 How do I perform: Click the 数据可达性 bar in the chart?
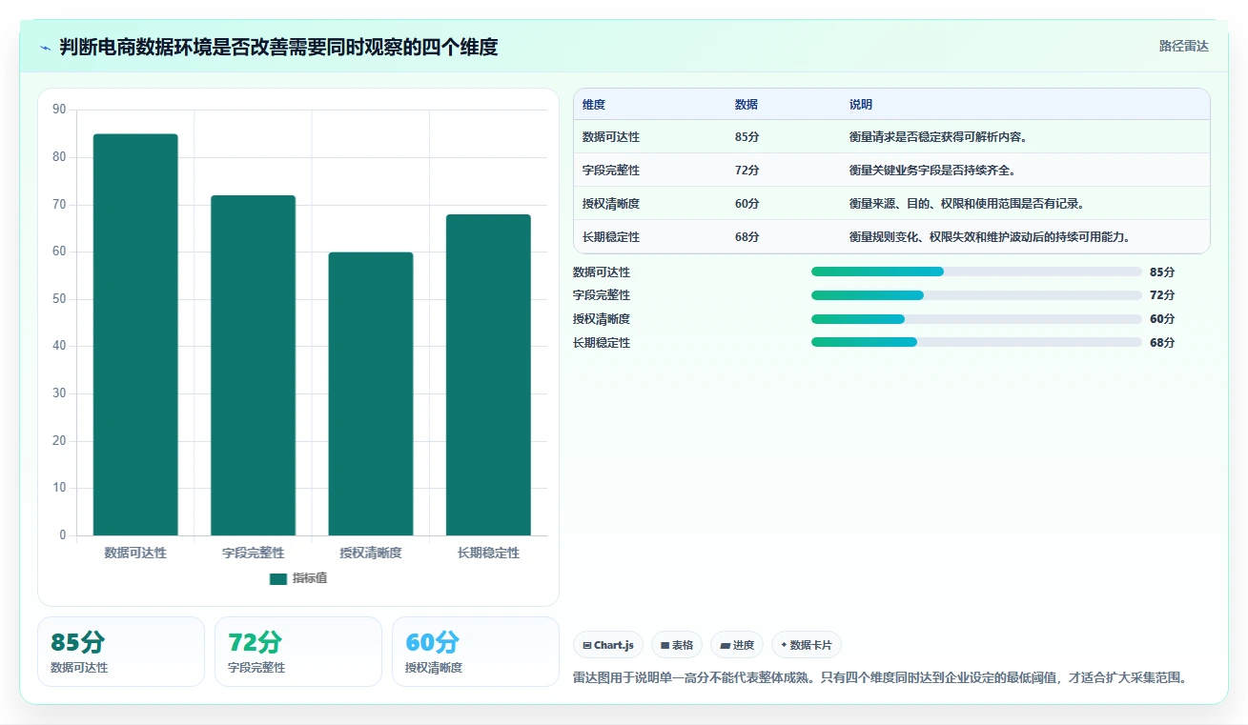[x=135, y=334]
